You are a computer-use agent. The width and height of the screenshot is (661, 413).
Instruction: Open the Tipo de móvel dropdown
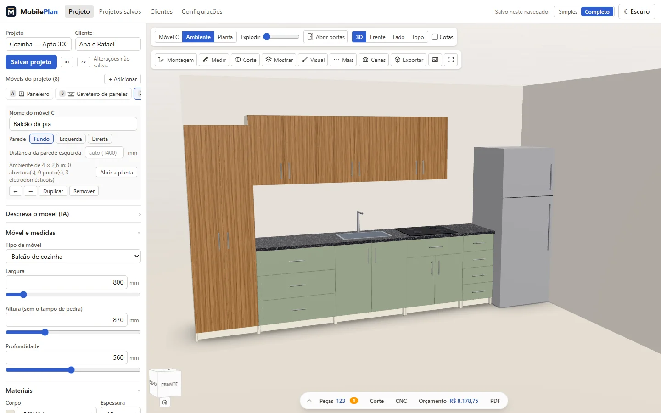pos(73,257)
